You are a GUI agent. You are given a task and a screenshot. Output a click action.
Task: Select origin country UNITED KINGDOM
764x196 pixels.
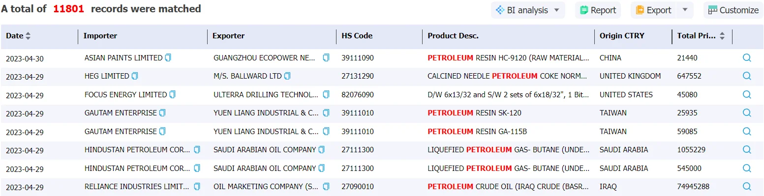coord(630,76)
